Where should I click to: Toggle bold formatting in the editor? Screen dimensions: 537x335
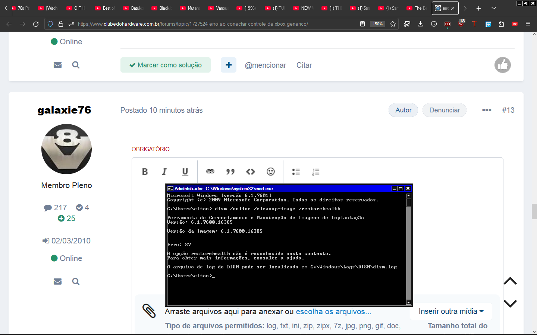[145, 172]
